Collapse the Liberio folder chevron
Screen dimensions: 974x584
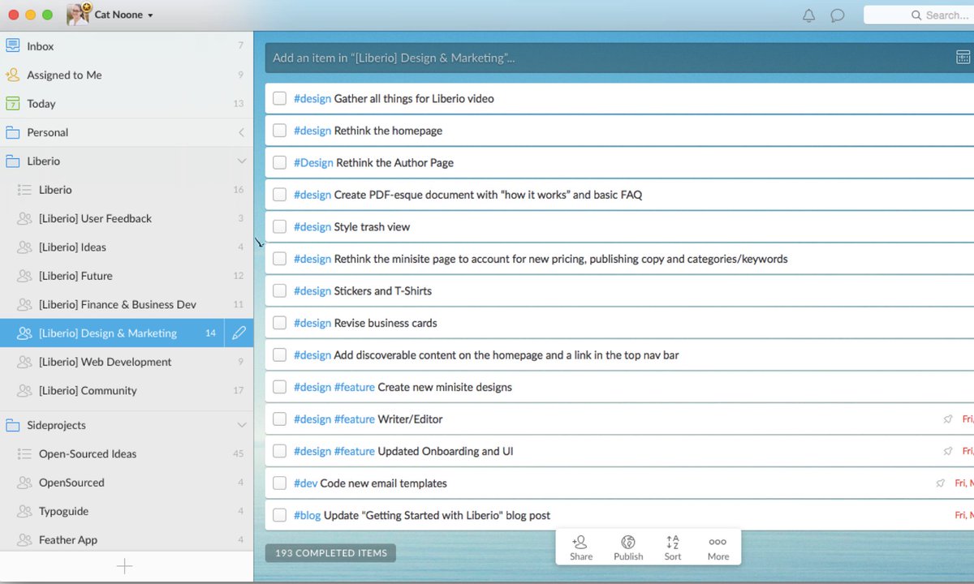[x=241, y=161]
